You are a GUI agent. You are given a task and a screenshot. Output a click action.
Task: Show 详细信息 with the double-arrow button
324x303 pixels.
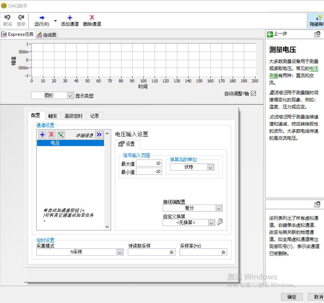tap(99, 135)
